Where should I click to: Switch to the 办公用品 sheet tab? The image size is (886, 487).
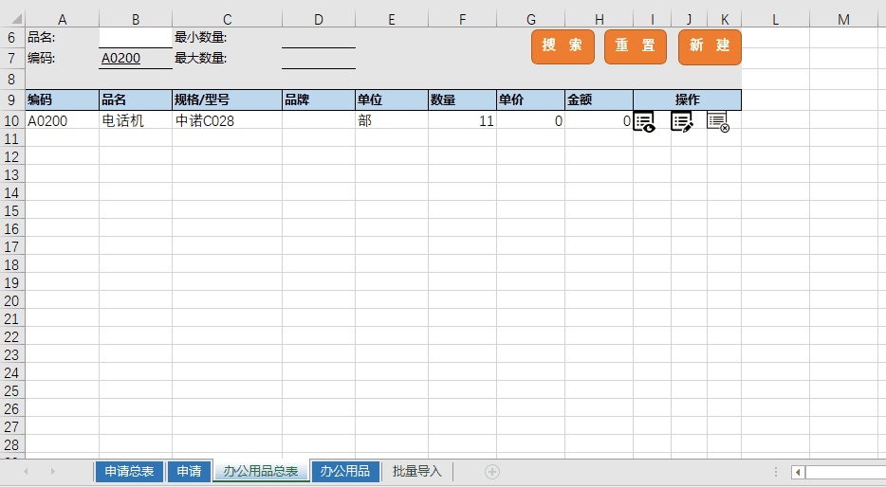pos(345,471)
